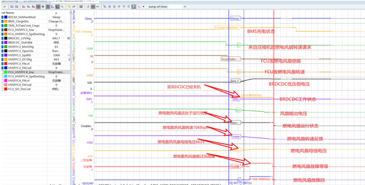365x185 pixels.
Task: Click the second magnifier zoom icon
Action: coord(124,6)
